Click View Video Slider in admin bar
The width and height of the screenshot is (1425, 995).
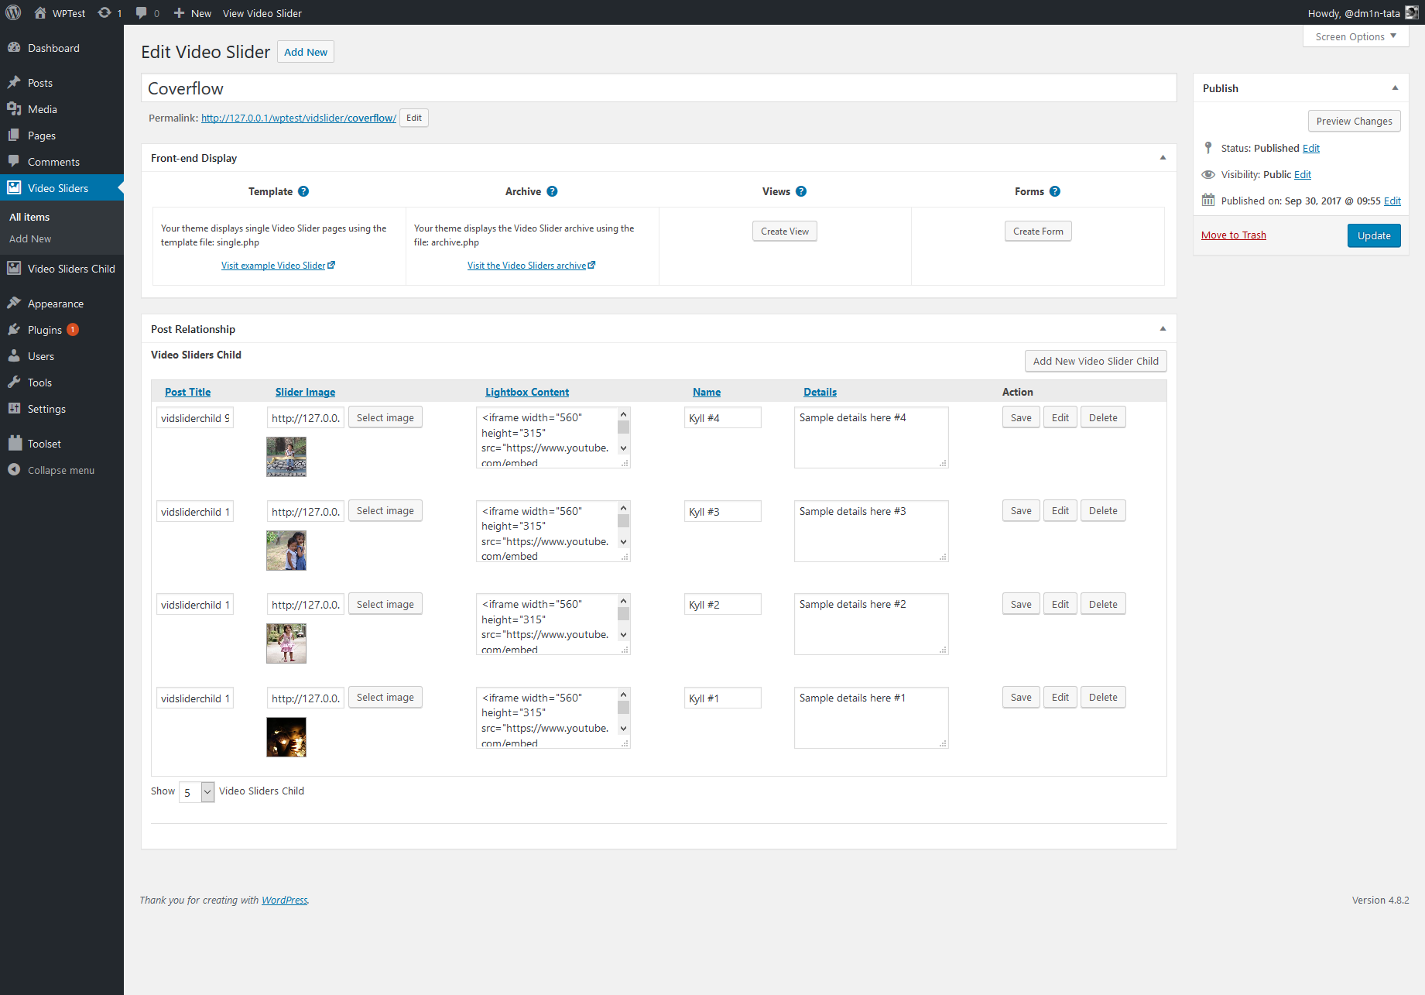[x=262, y=13]
